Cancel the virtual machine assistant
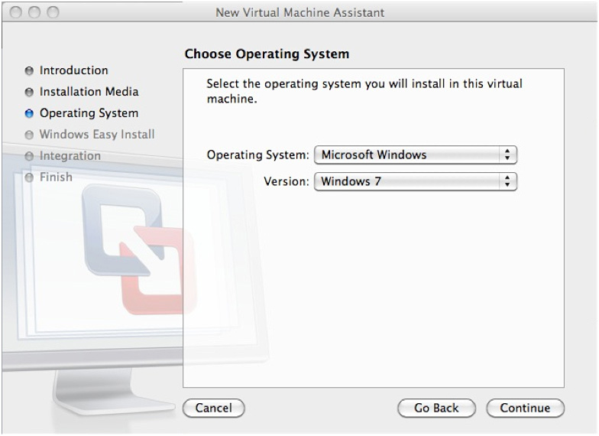This screenshot has width=599, height=436. (214, 408)
